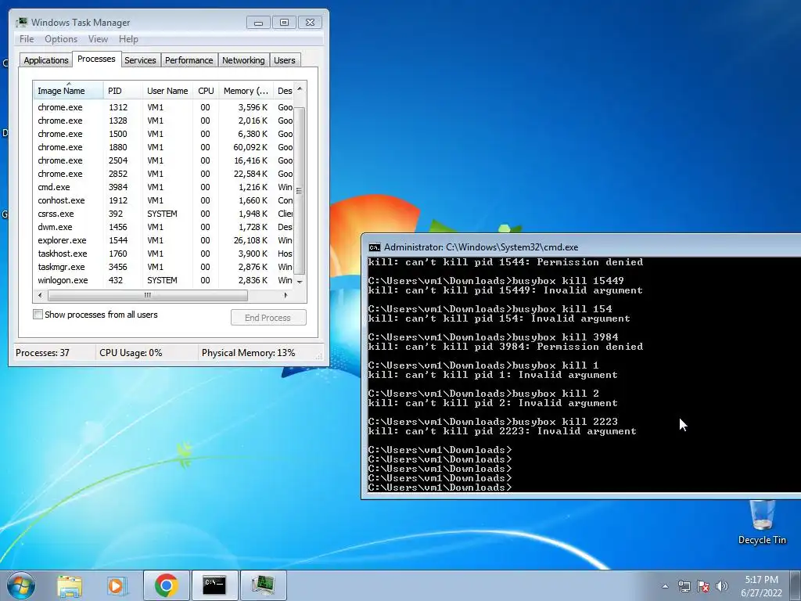Select the taskhost.exe process row
This screenshot has height=601, width=801.
click(x=163, y=254)
